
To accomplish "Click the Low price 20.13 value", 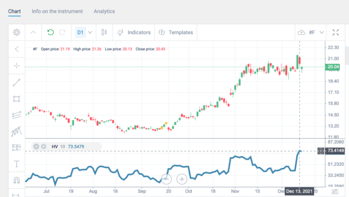I will (x=127, y=49).
